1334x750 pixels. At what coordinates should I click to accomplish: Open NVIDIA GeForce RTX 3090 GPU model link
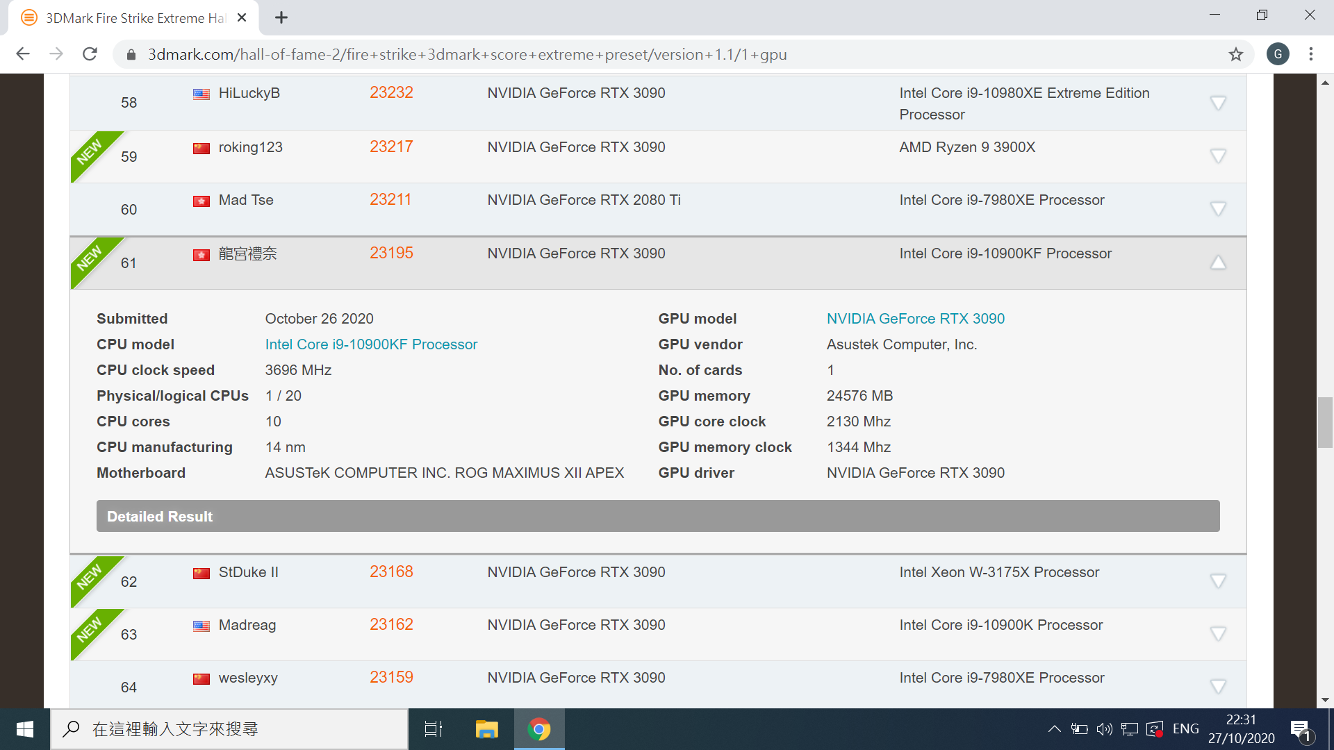tap(915, 319)
